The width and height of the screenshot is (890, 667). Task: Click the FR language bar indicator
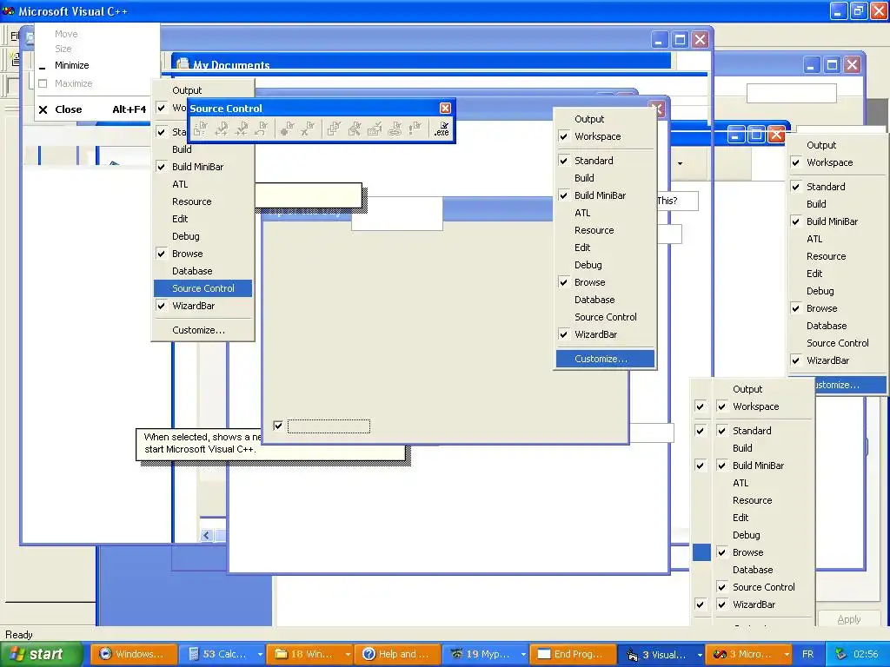(807, 654)
